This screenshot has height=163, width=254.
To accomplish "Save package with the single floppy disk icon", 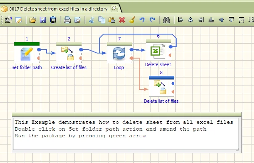I will (x=43, y=20).
